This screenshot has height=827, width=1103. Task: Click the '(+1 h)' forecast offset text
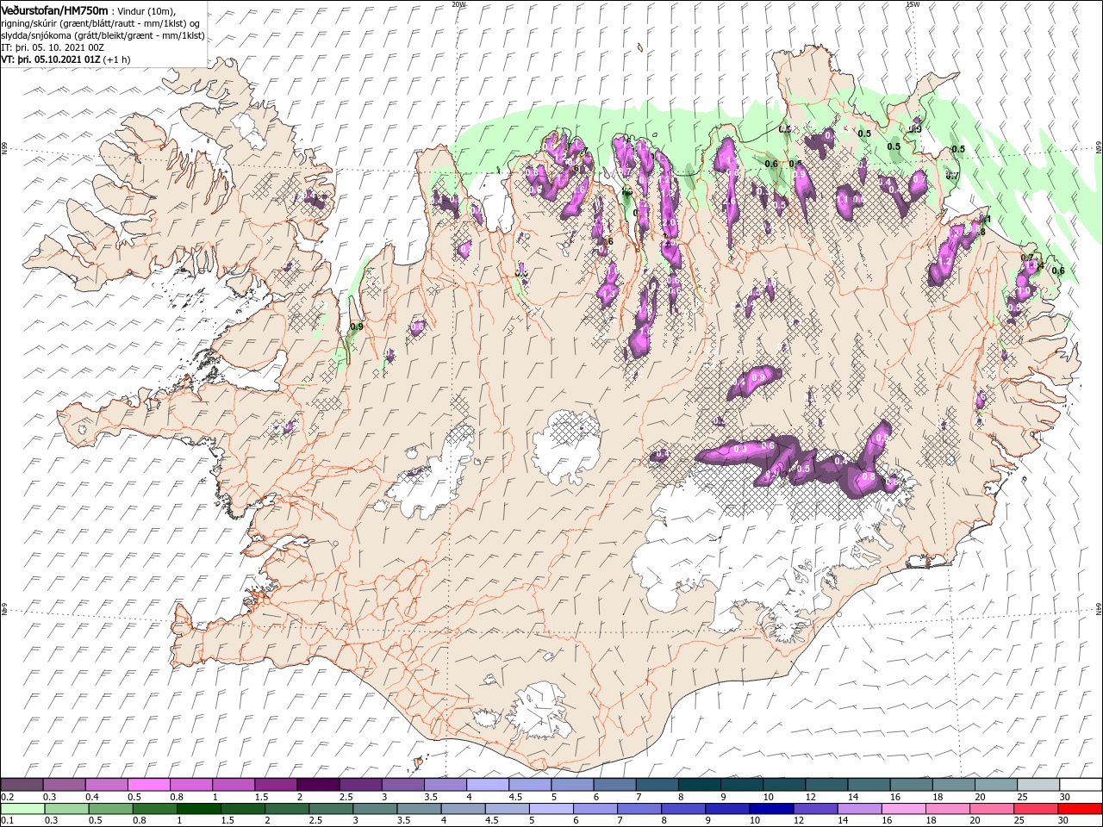click(117, 59)
